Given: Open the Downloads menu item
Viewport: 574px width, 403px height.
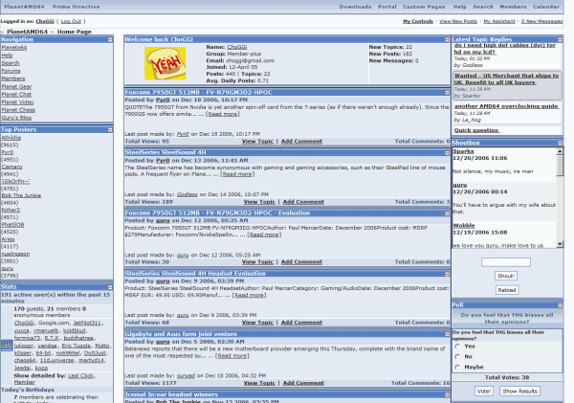Looking at the screenshot, I should pyautogui.click(x=355, y=7).
